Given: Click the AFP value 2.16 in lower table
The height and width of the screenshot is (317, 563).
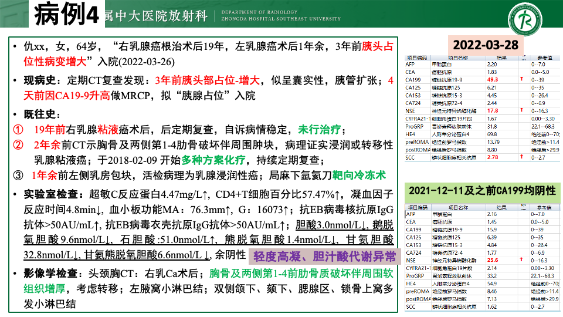Looking at the screenshot, I should pos(492,214).
